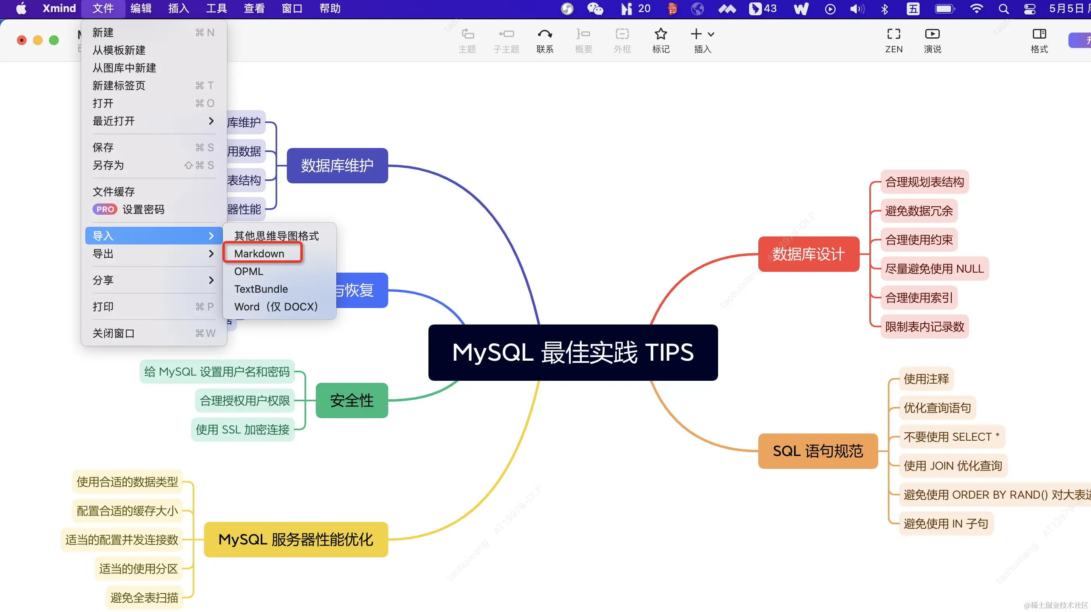Select OPML import option
This screenshot has width=1091, height=612.
point(280,271)
